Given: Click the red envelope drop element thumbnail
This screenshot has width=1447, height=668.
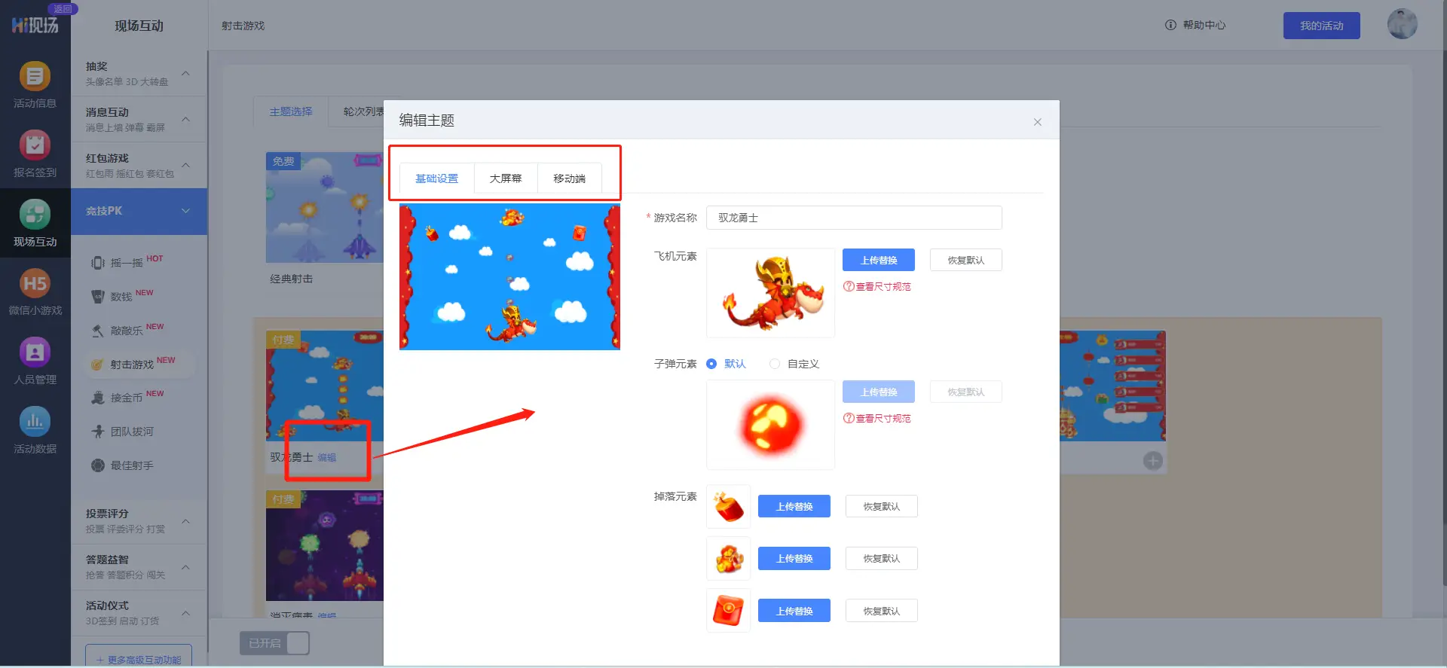Looking at the screenshot, I should pyautogui.click(x=728, y=611).
